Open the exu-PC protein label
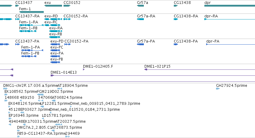 pos(57,47)
